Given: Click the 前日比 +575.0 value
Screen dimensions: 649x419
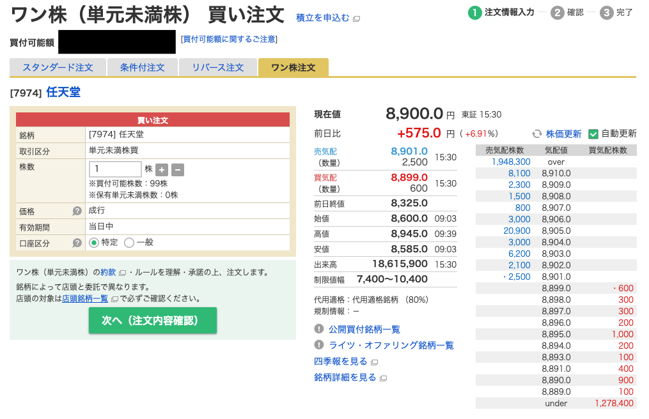Looking at the screenshot, I should [x=419, y=133].
